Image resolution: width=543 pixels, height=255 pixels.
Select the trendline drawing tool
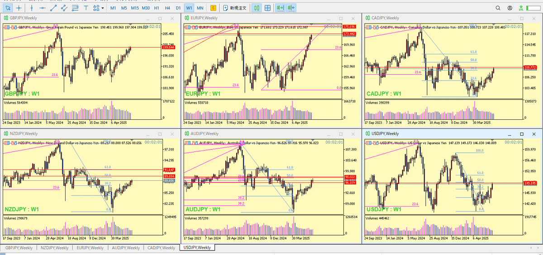[53, 8]
